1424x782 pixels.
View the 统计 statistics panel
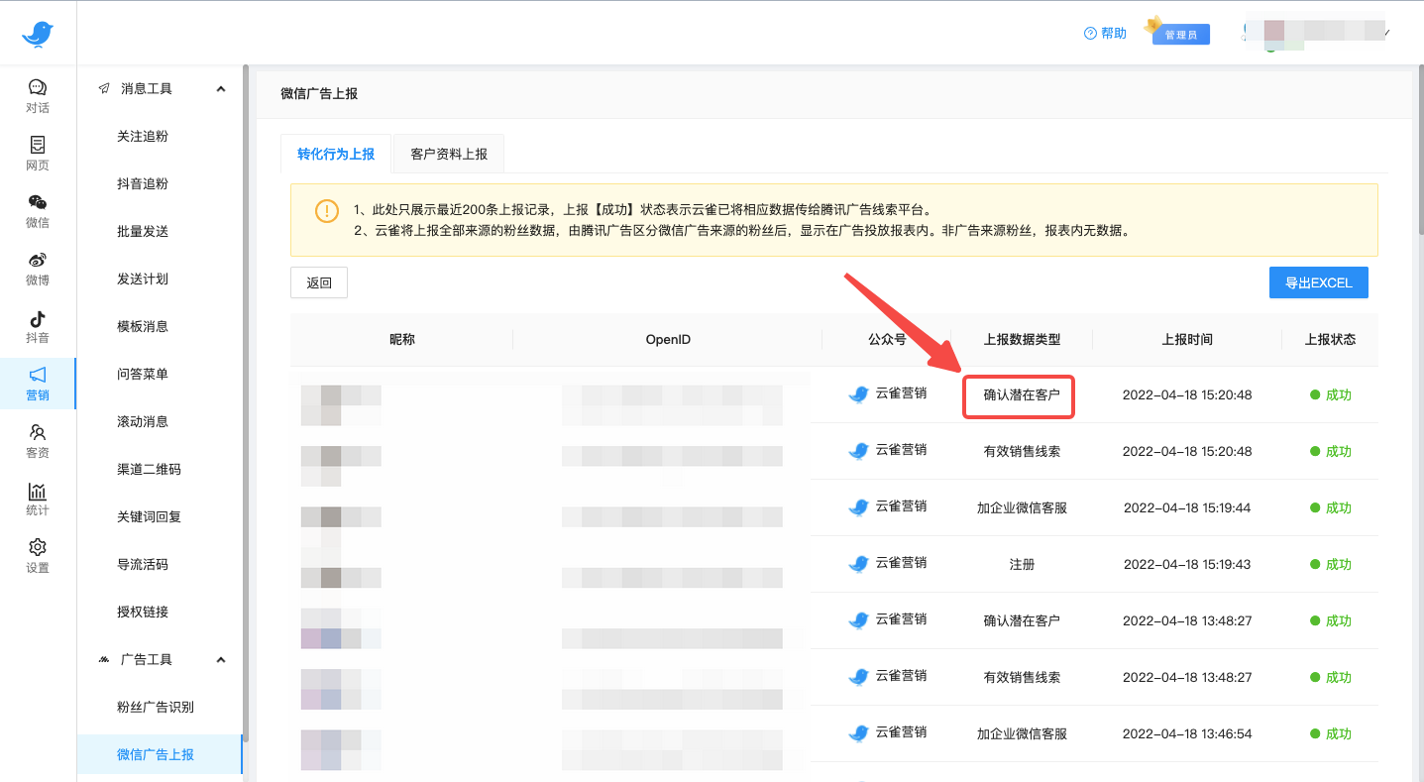pos(37,498)
